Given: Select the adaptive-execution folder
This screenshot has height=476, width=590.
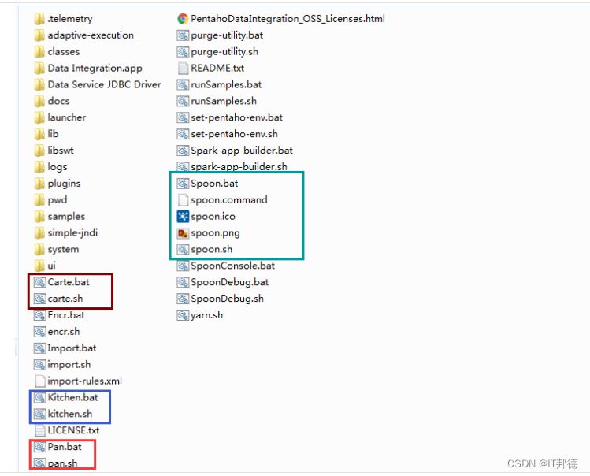Looking at the screenshot, I should point(90,35).
